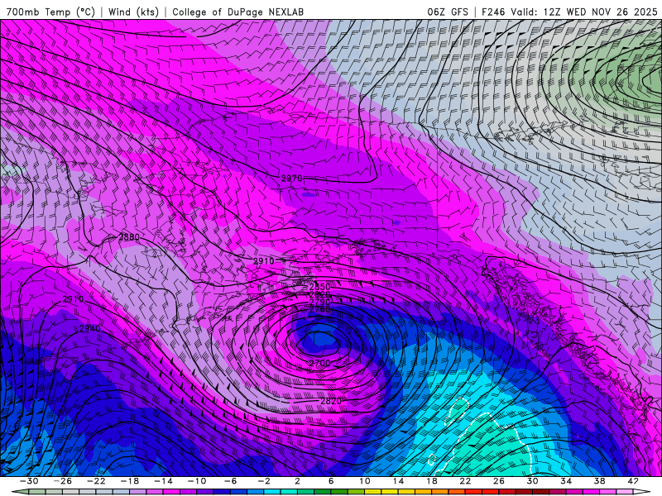Click the -14 value on the temperature scale
The width and height of the screenshot is (662, 496).
163,481
